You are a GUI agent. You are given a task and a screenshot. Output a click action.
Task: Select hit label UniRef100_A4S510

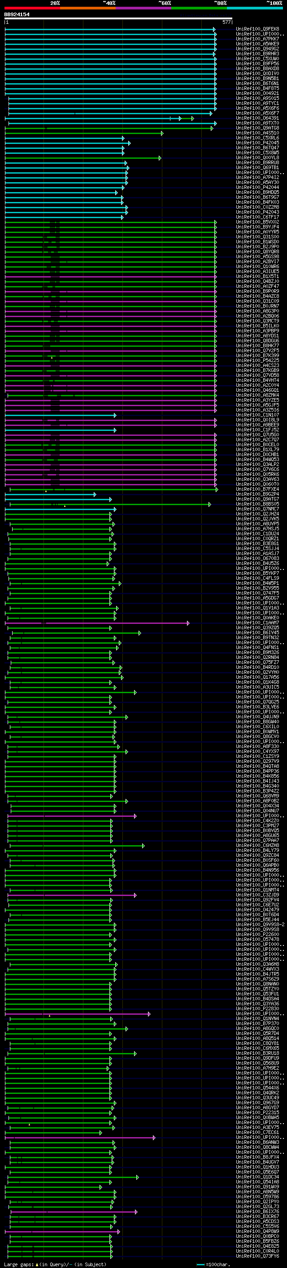coord(257,133)
